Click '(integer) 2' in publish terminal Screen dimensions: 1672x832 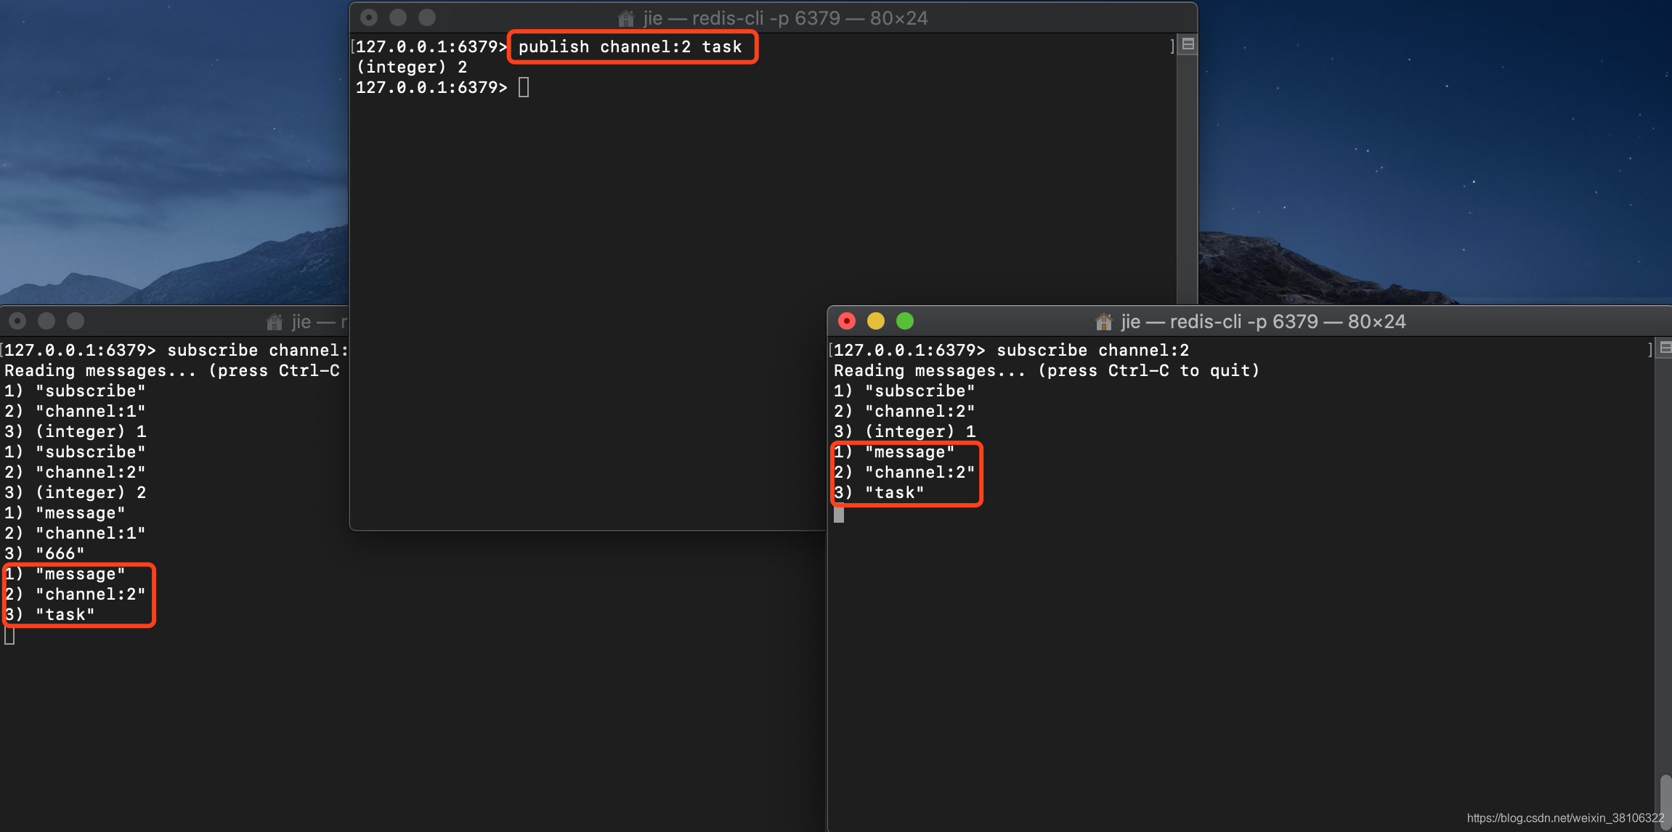click(x=412, y=67)
